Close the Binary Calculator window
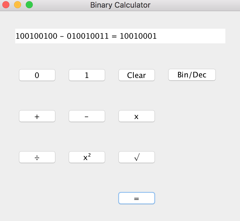Screen dimensions: 240x221 click(6, 5)
